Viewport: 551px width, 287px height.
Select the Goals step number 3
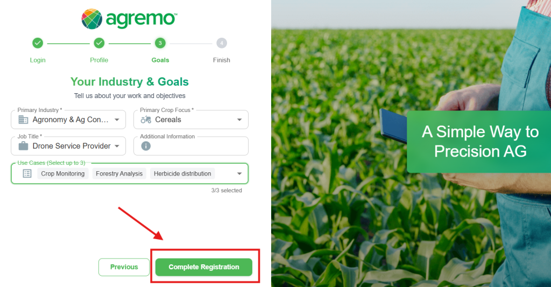coord(160,43)
